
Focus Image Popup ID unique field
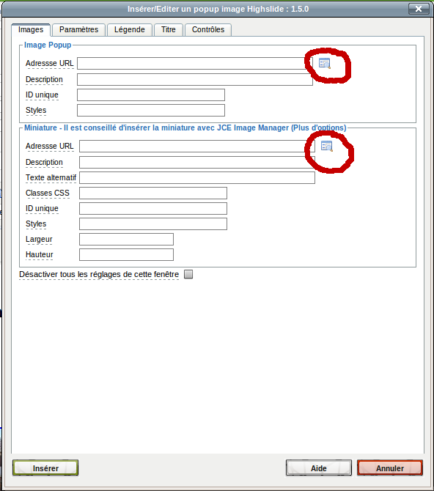click(151, 95)
